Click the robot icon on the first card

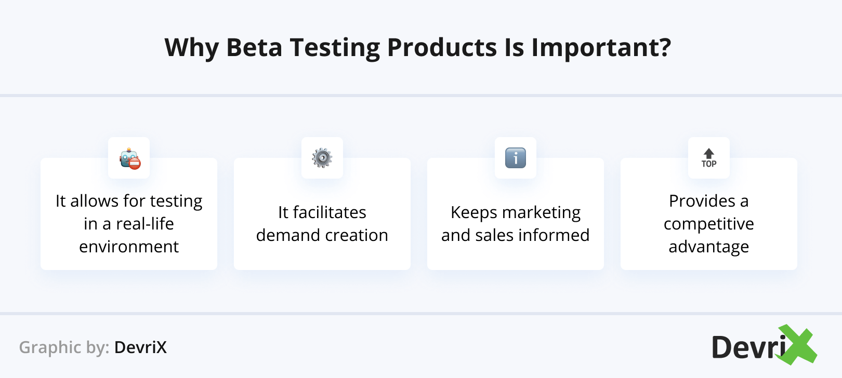click(x=128, y=157)
